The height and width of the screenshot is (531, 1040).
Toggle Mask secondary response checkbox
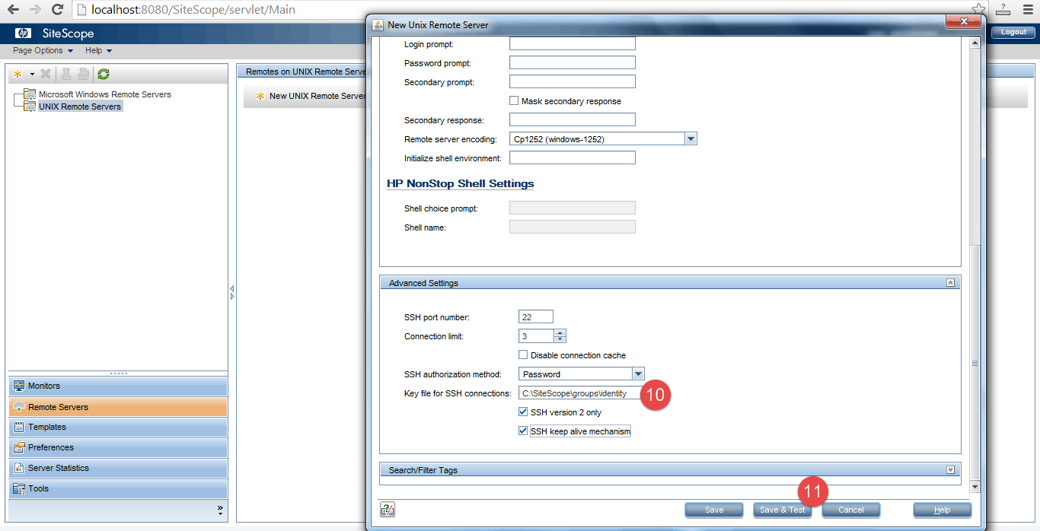514,100
